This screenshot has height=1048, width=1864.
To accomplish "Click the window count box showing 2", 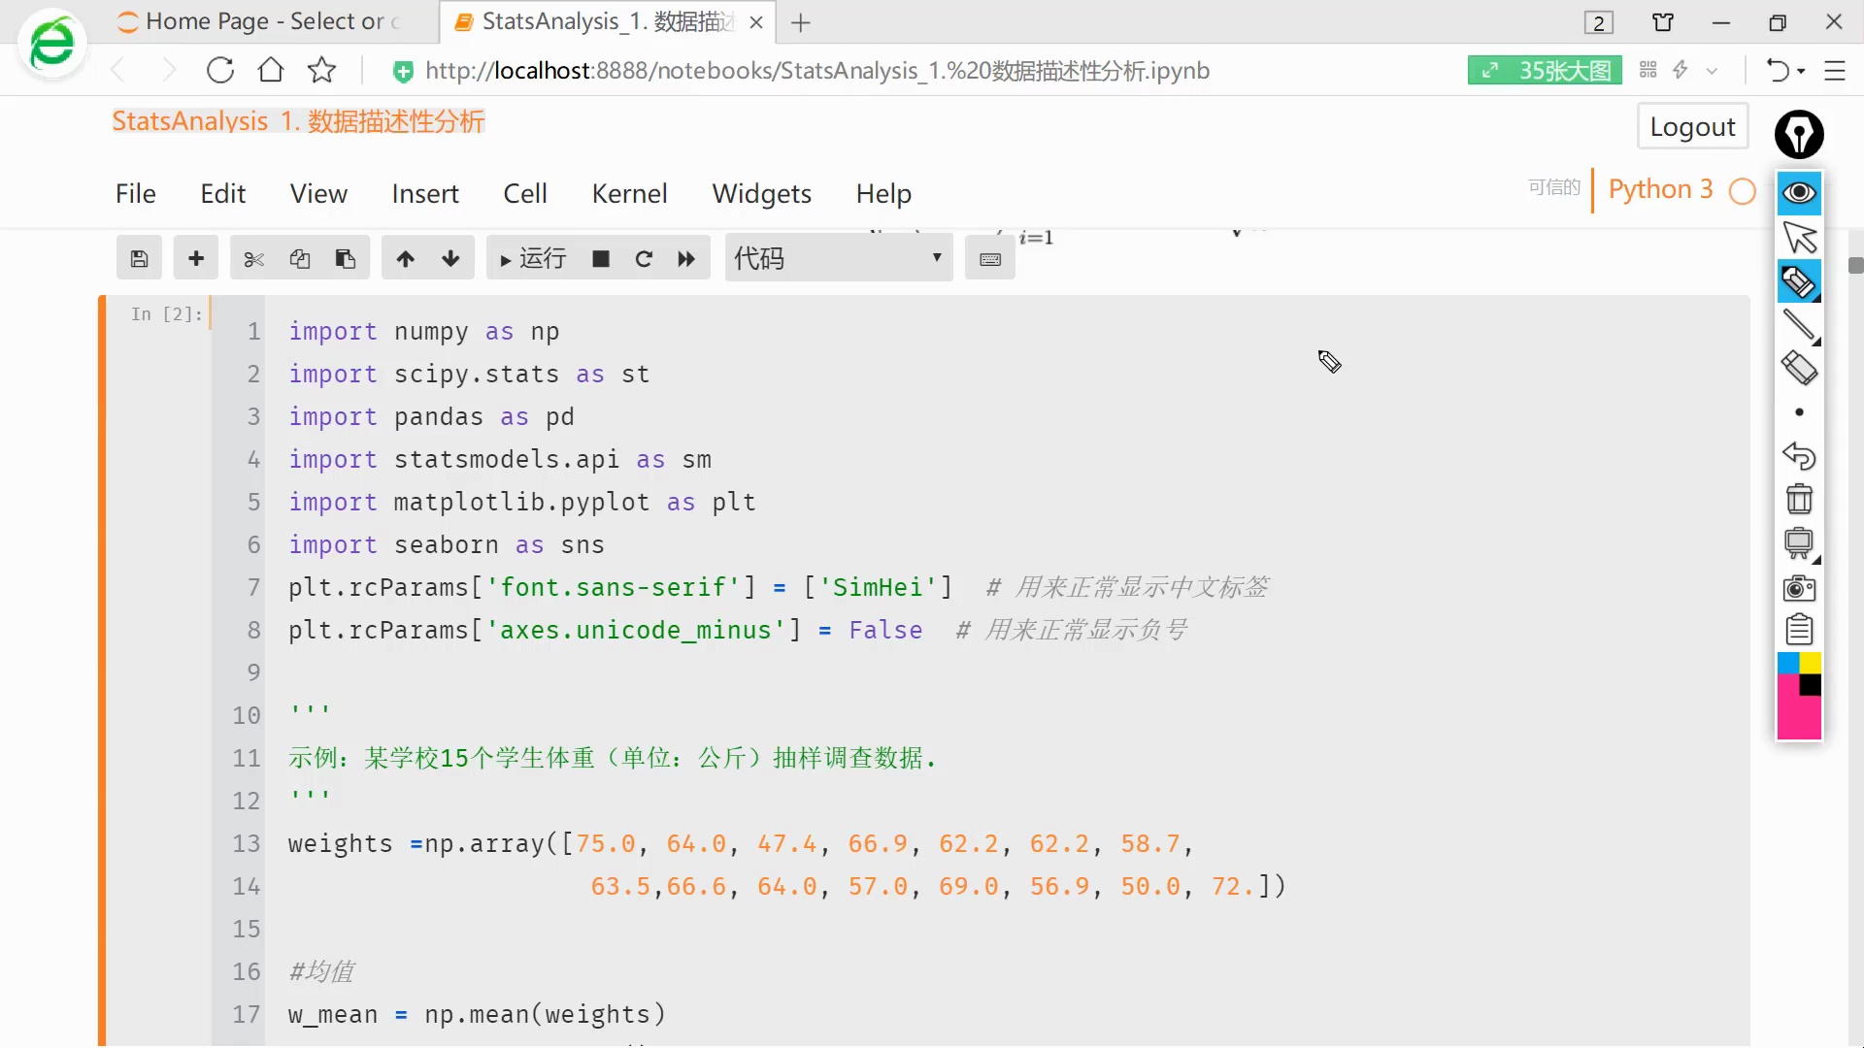I will (1599, 22).
